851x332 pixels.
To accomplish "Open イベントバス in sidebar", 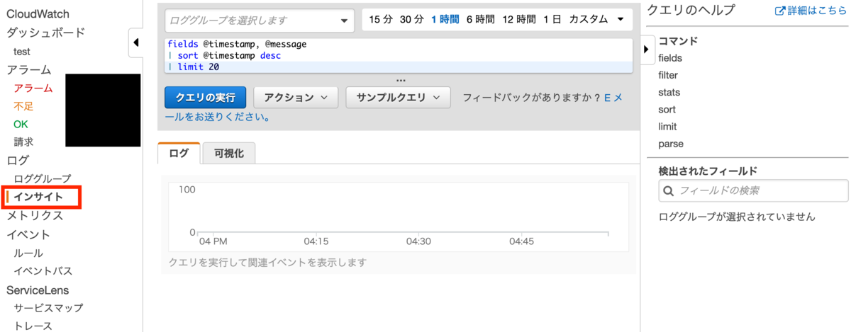I will (x=43, y=271).
